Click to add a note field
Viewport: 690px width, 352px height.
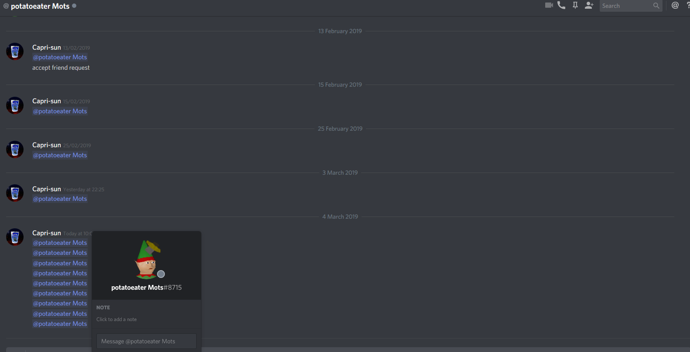pyautogui.click(x=147, y=319)
